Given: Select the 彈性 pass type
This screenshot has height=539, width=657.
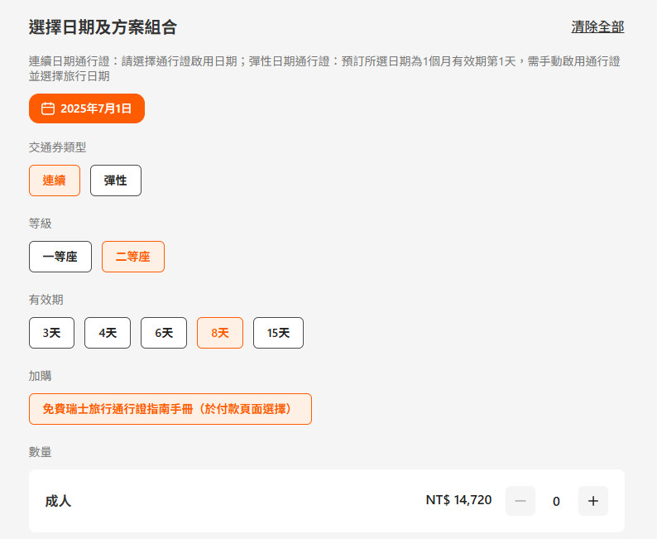Looking at the screenshot, I should (x=116, y=180).
